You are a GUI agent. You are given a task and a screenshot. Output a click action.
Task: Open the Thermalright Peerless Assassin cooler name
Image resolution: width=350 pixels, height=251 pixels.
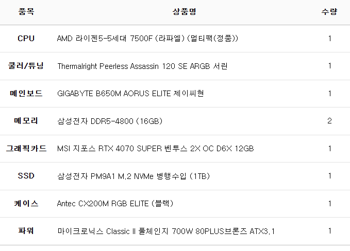(x=142, y=66)
